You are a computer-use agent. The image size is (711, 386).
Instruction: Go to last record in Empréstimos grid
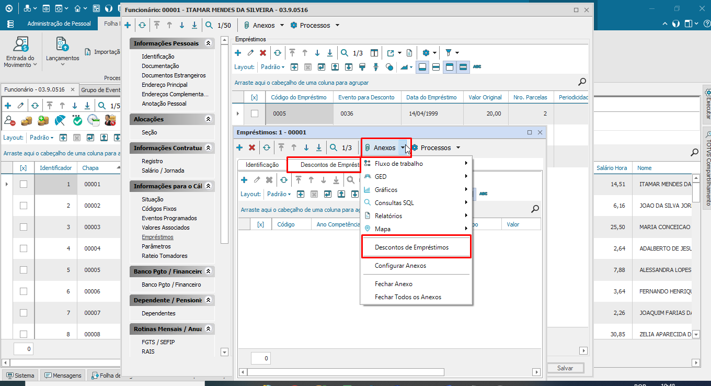point(330,53)
